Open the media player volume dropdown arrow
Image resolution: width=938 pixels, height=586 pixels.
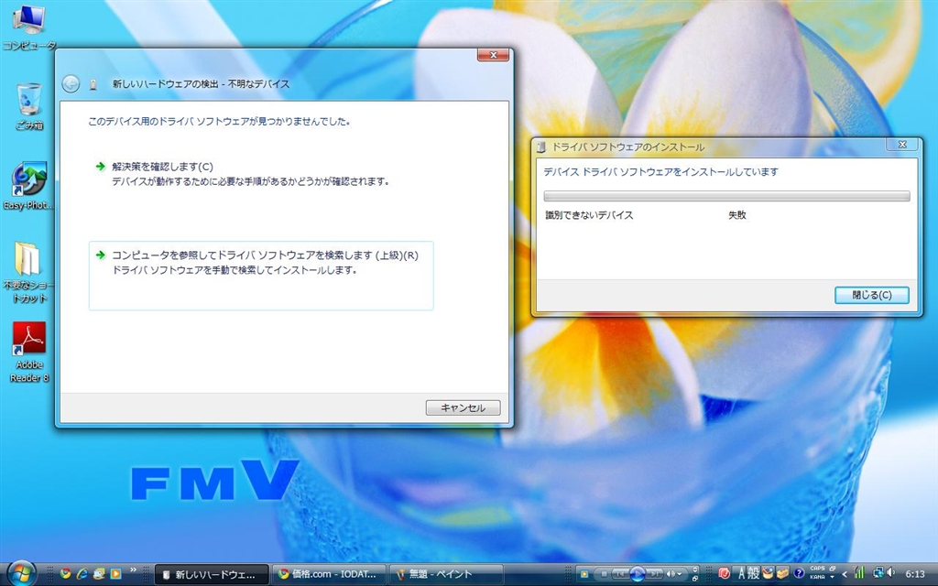click(x=679, y=574)
